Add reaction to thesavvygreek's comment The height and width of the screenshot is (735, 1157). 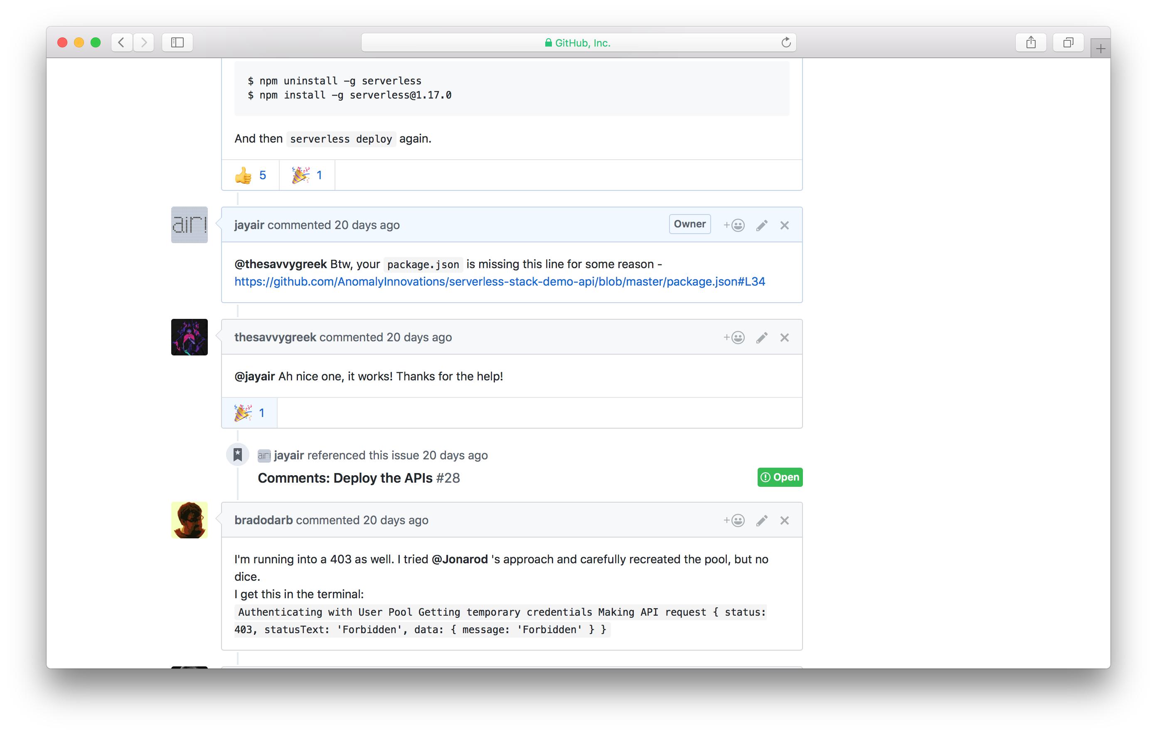[734, 338]
